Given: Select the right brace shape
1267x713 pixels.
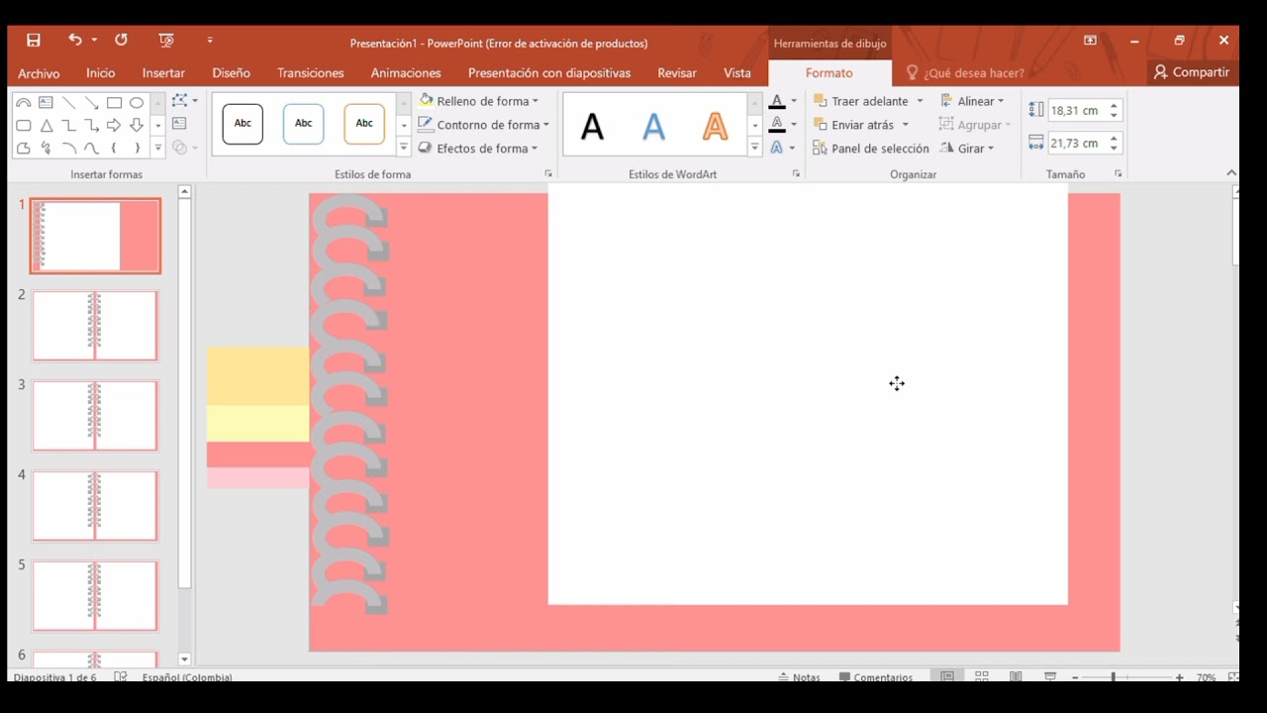Looking at the screenshot, I should (137, 149).
